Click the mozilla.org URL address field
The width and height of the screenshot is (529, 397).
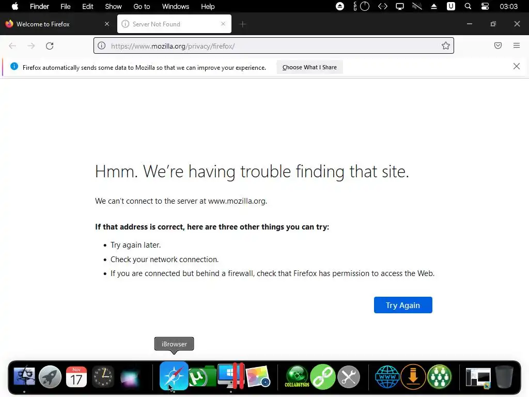(274, 45)
